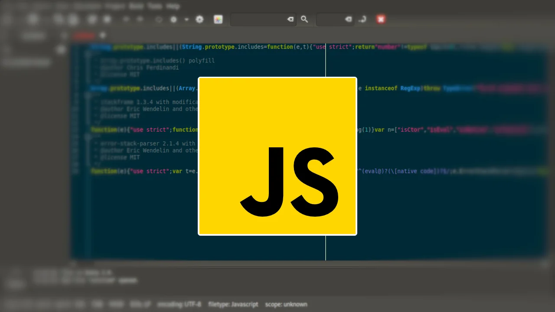The width and height of the screenshot is (555, 312).
Task: Click 'scope: unknown' in the status bar
Action: 286,304
